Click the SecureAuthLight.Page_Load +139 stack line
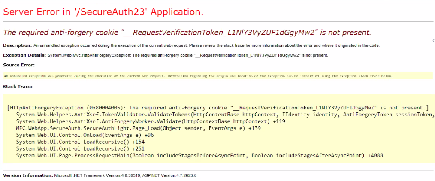 click(x=138, y=128)
